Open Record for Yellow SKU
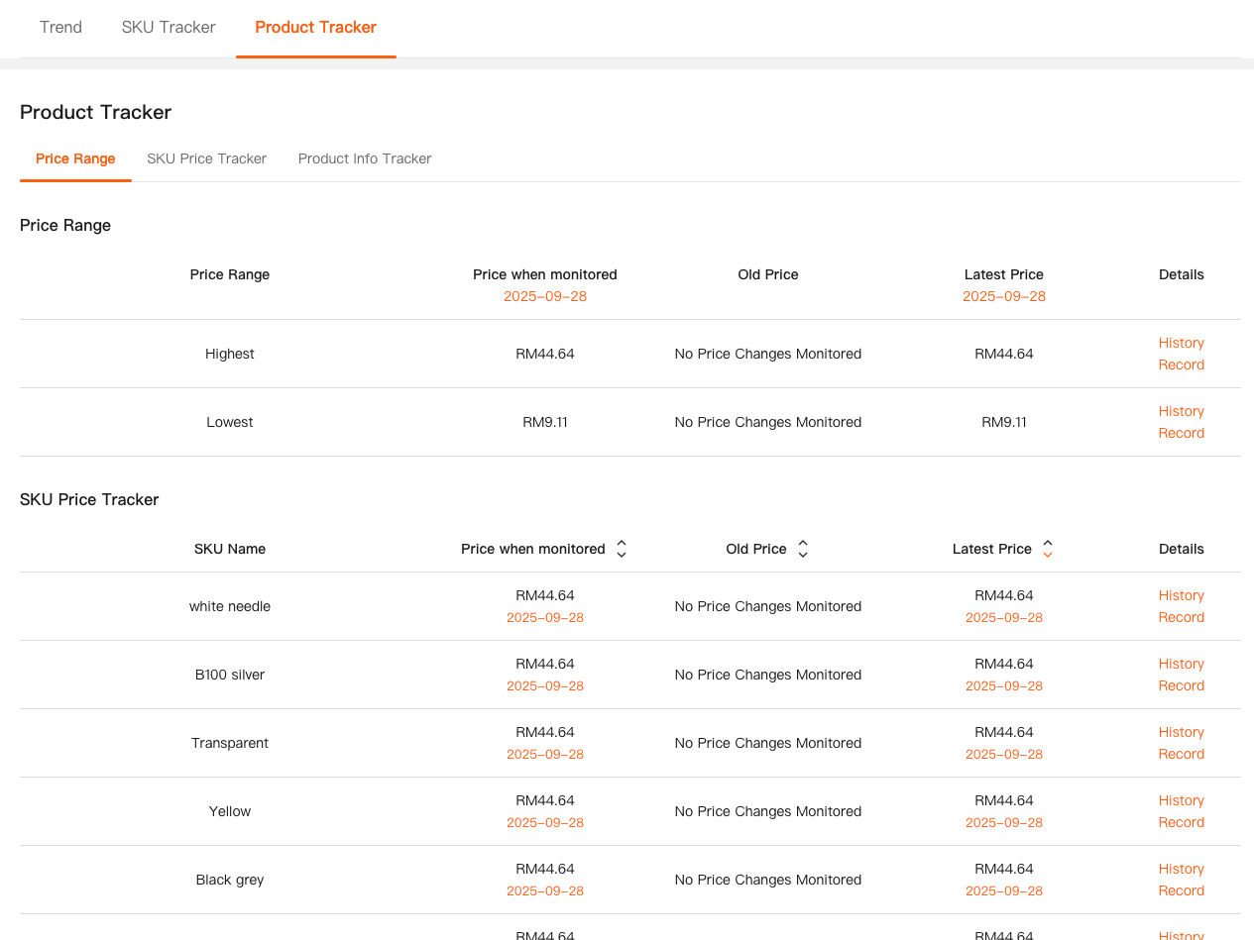The height and width of the screenshot is (940, 1254). 1181,822
